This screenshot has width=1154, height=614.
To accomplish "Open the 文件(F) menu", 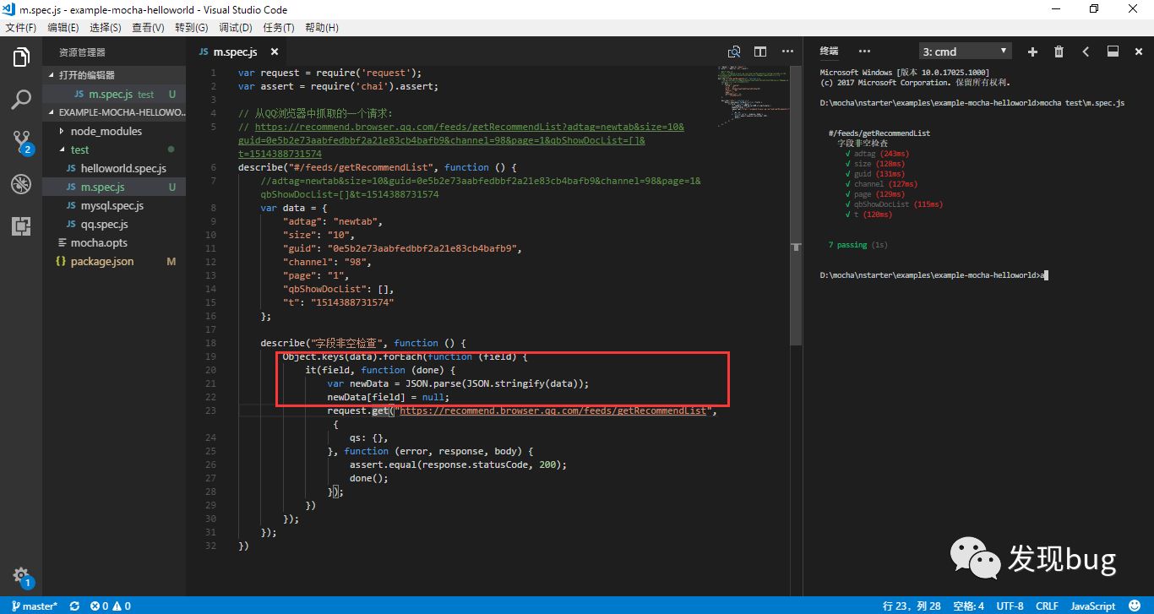I will coord(21,28).
